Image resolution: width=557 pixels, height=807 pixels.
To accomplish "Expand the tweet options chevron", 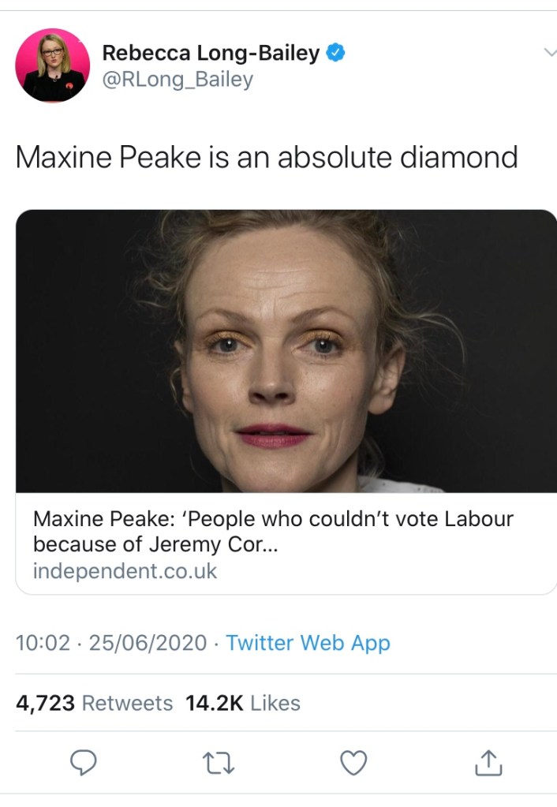I will tap(549, 52).
